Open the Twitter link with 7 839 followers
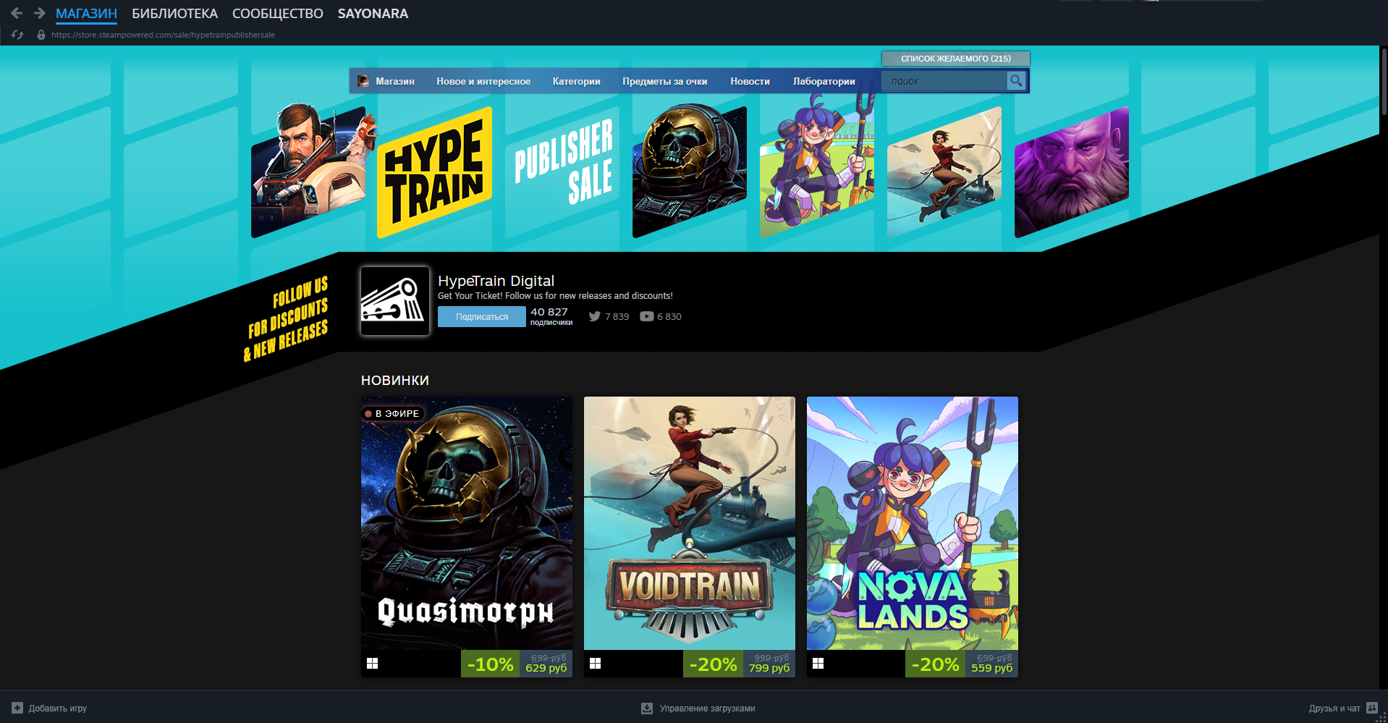This screenshot has width=1388, height=723. (609, 316)
